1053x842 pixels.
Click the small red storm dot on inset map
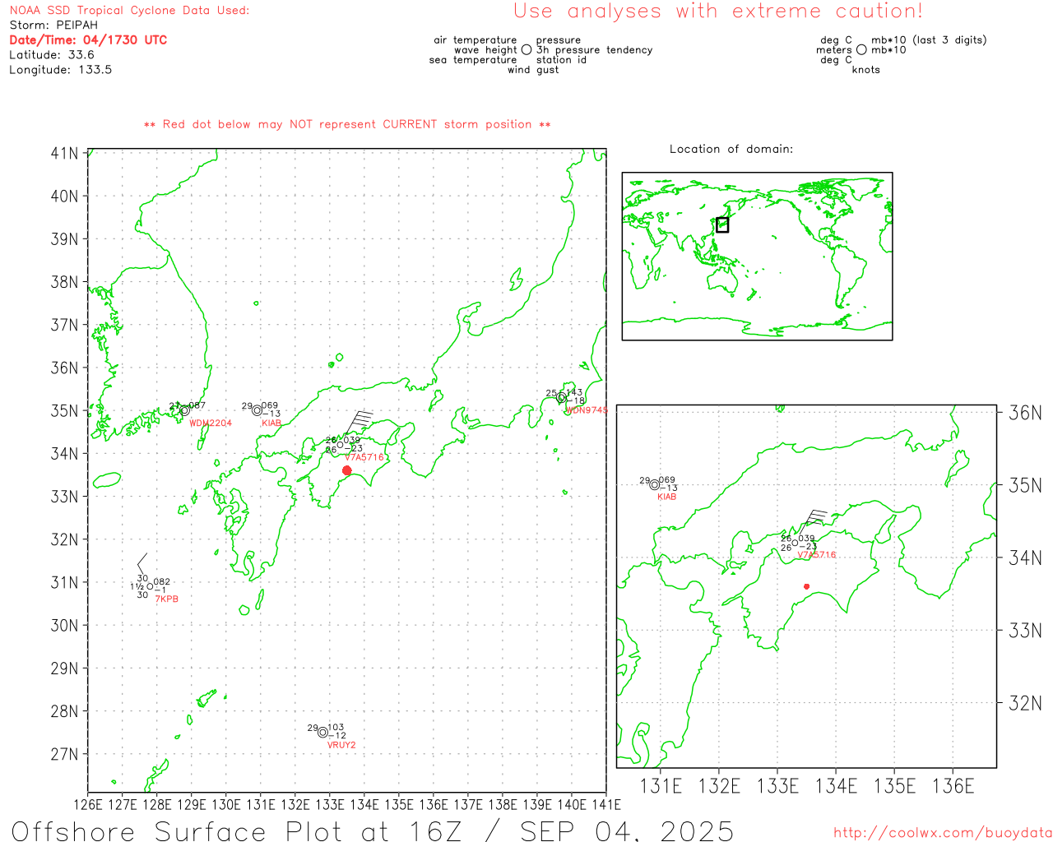806,586
